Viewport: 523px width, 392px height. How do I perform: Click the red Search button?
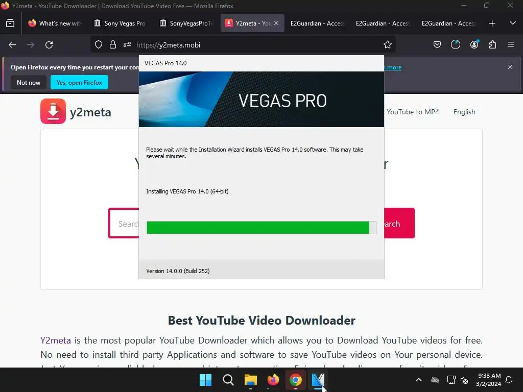coord(399,223)
